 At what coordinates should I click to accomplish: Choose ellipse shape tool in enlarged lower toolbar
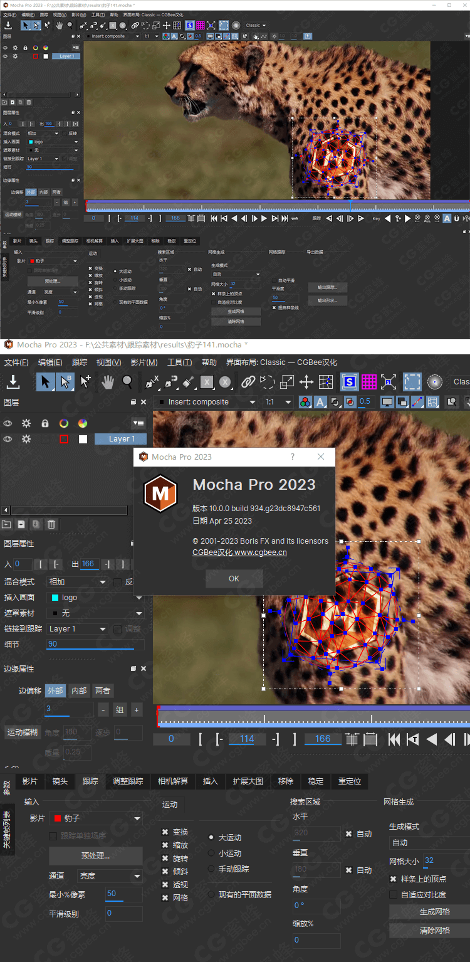[226, 381]
